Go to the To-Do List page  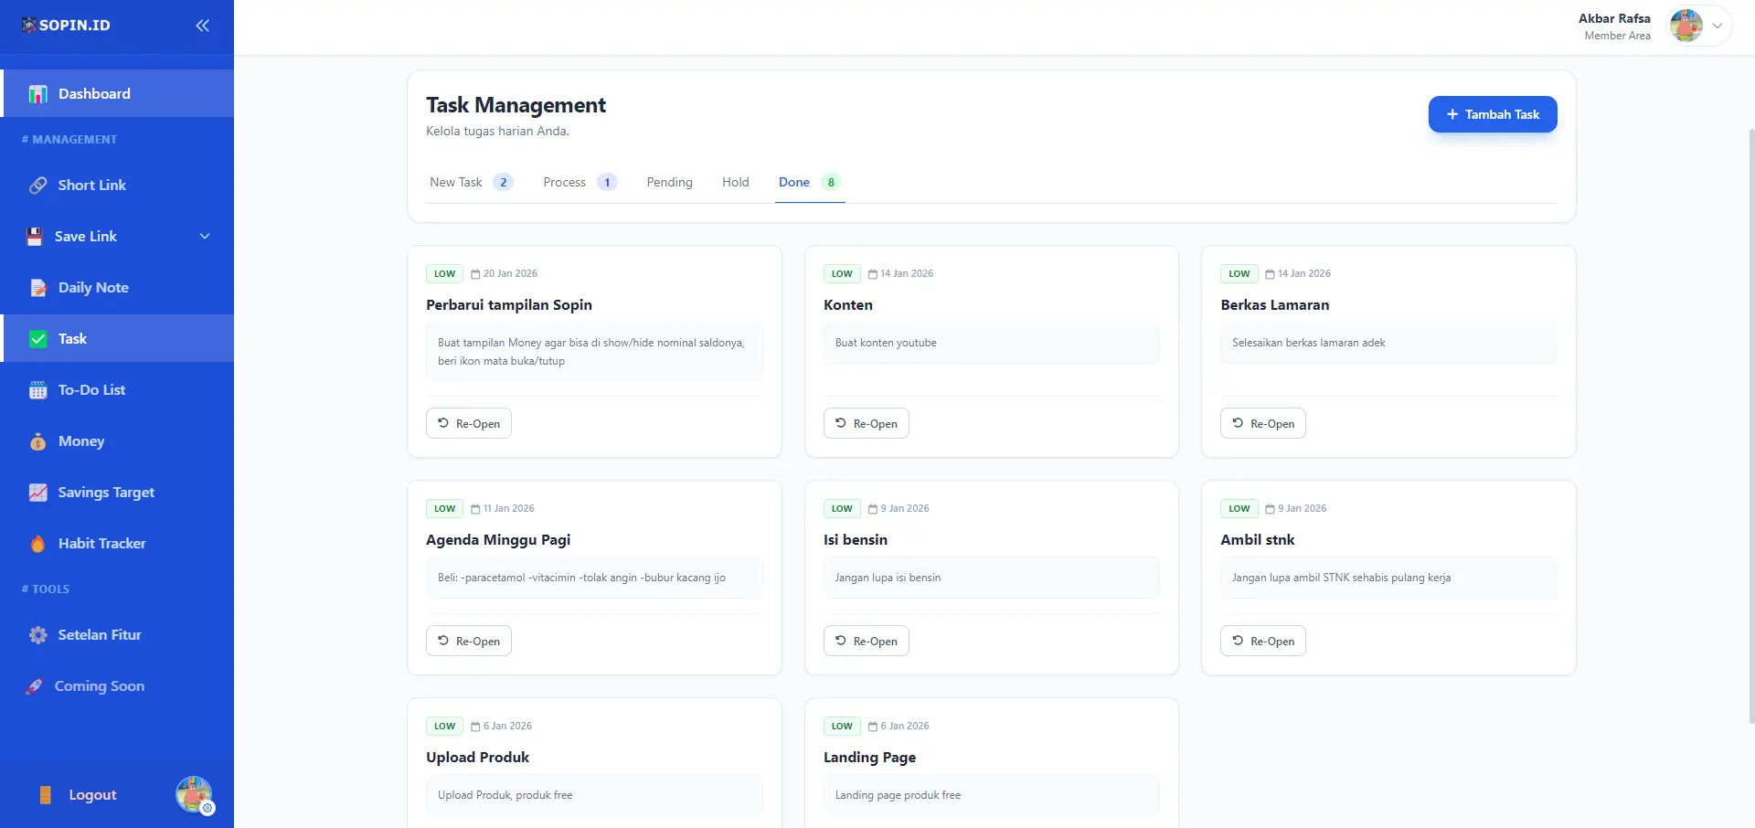click(x=117, y=390)
